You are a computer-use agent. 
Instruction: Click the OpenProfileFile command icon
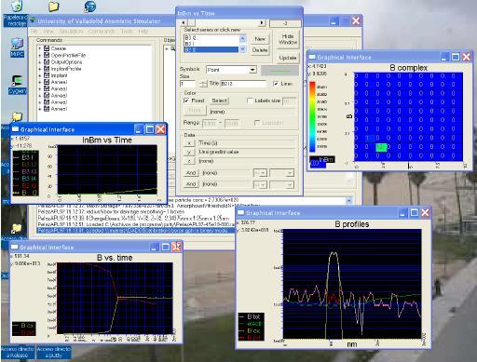47,55
